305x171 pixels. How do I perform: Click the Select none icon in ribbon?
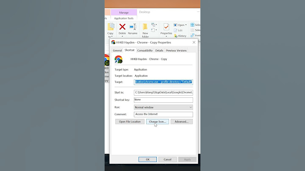pos(192,30)
